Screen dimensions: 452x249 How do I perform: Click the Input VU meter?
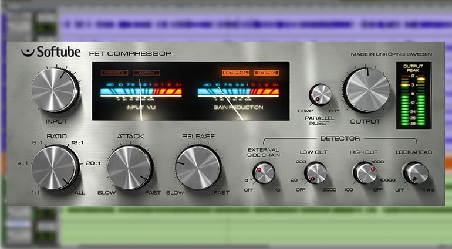point(141,97)
